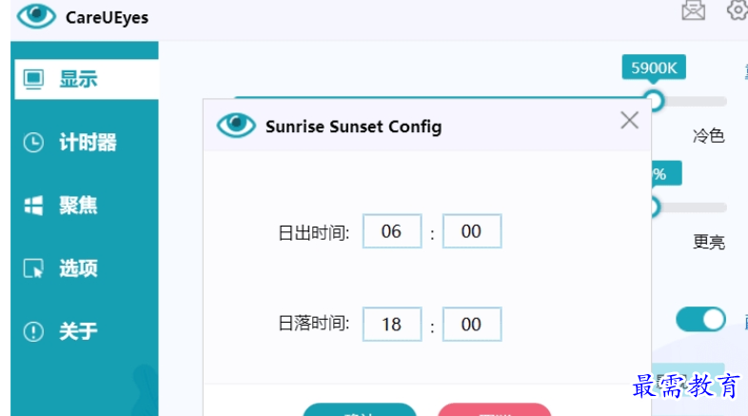Click the sunrise minute field showing 00
The image size is (748, 416).
(x=471, y=231)
